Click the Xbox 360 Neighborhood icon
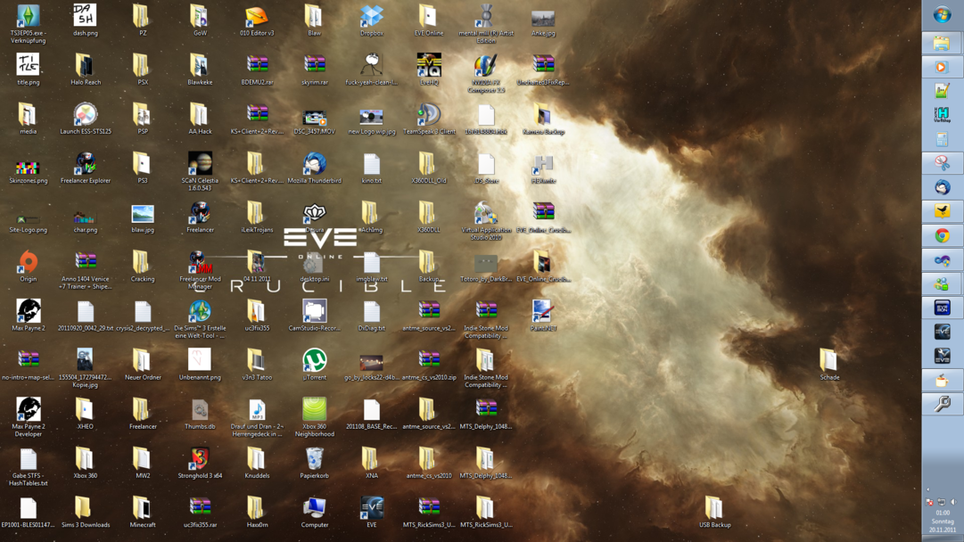Image resolution: width=964 pixels, height=542 pixels. tap(314, 410)
